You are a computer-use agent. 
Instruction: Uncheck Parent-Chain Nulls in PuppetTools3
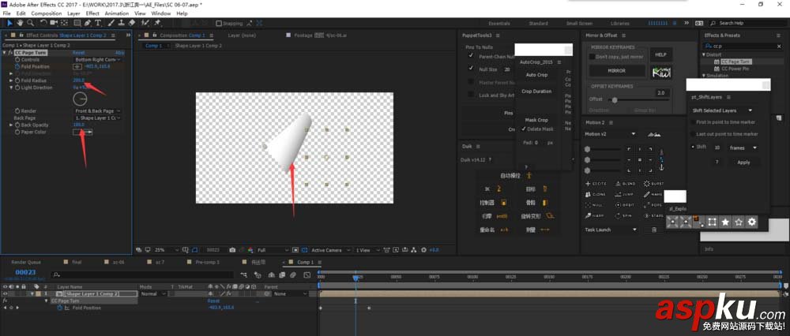tap(471, 56)
